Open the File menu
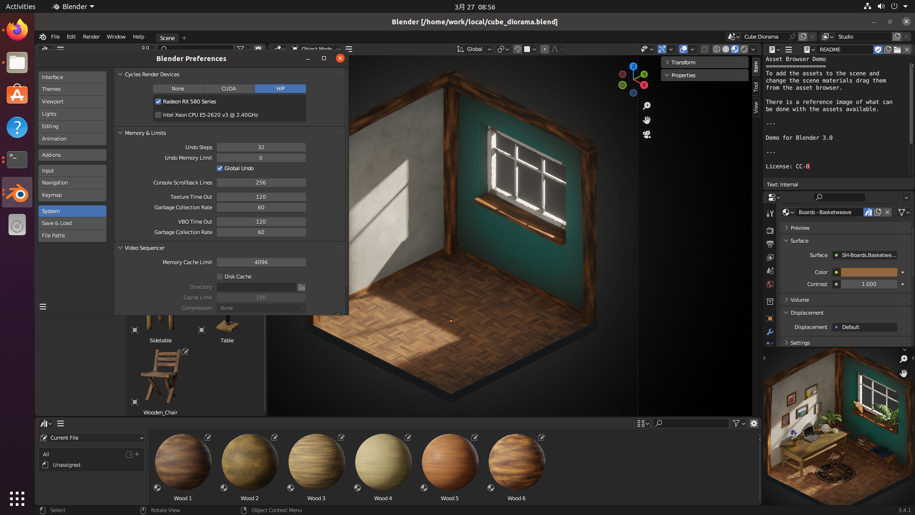Screen dimensions: 915x515 55,37
